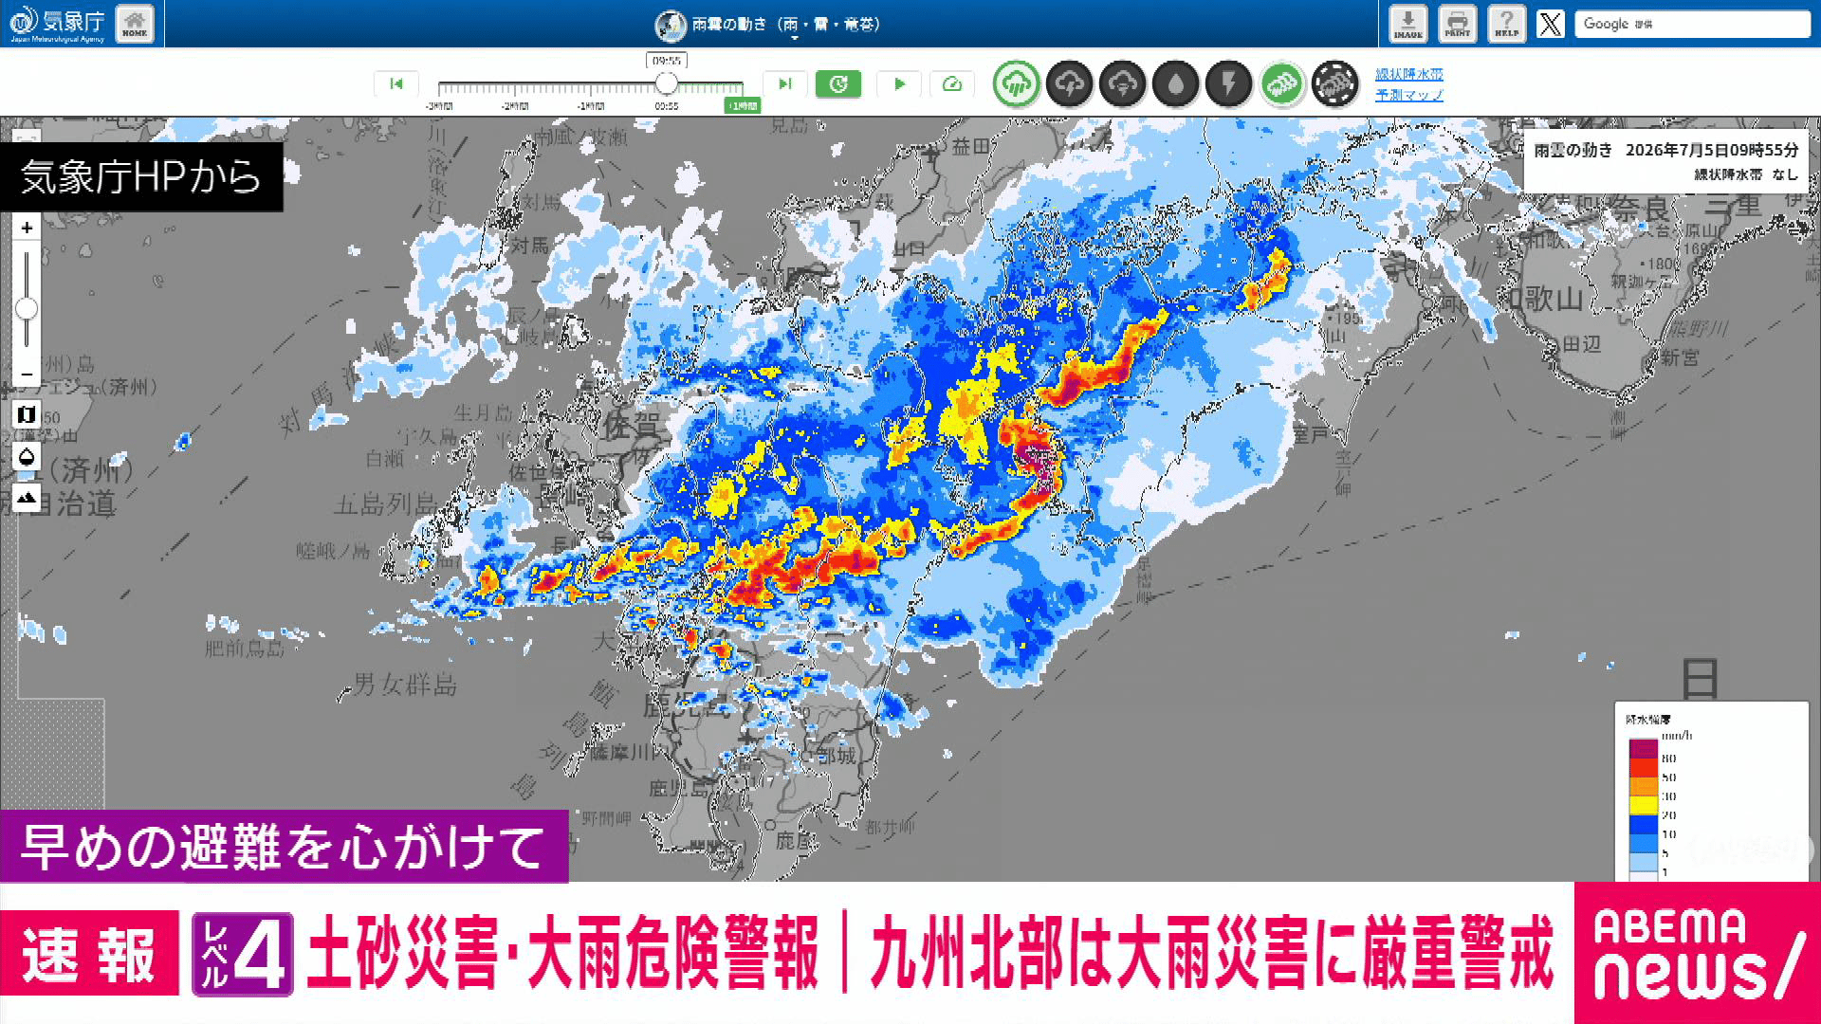Zoom out with the map minus button
Image resolution: width=1821 pixels, height=1024 pixels.
click(x=27, y=374)
